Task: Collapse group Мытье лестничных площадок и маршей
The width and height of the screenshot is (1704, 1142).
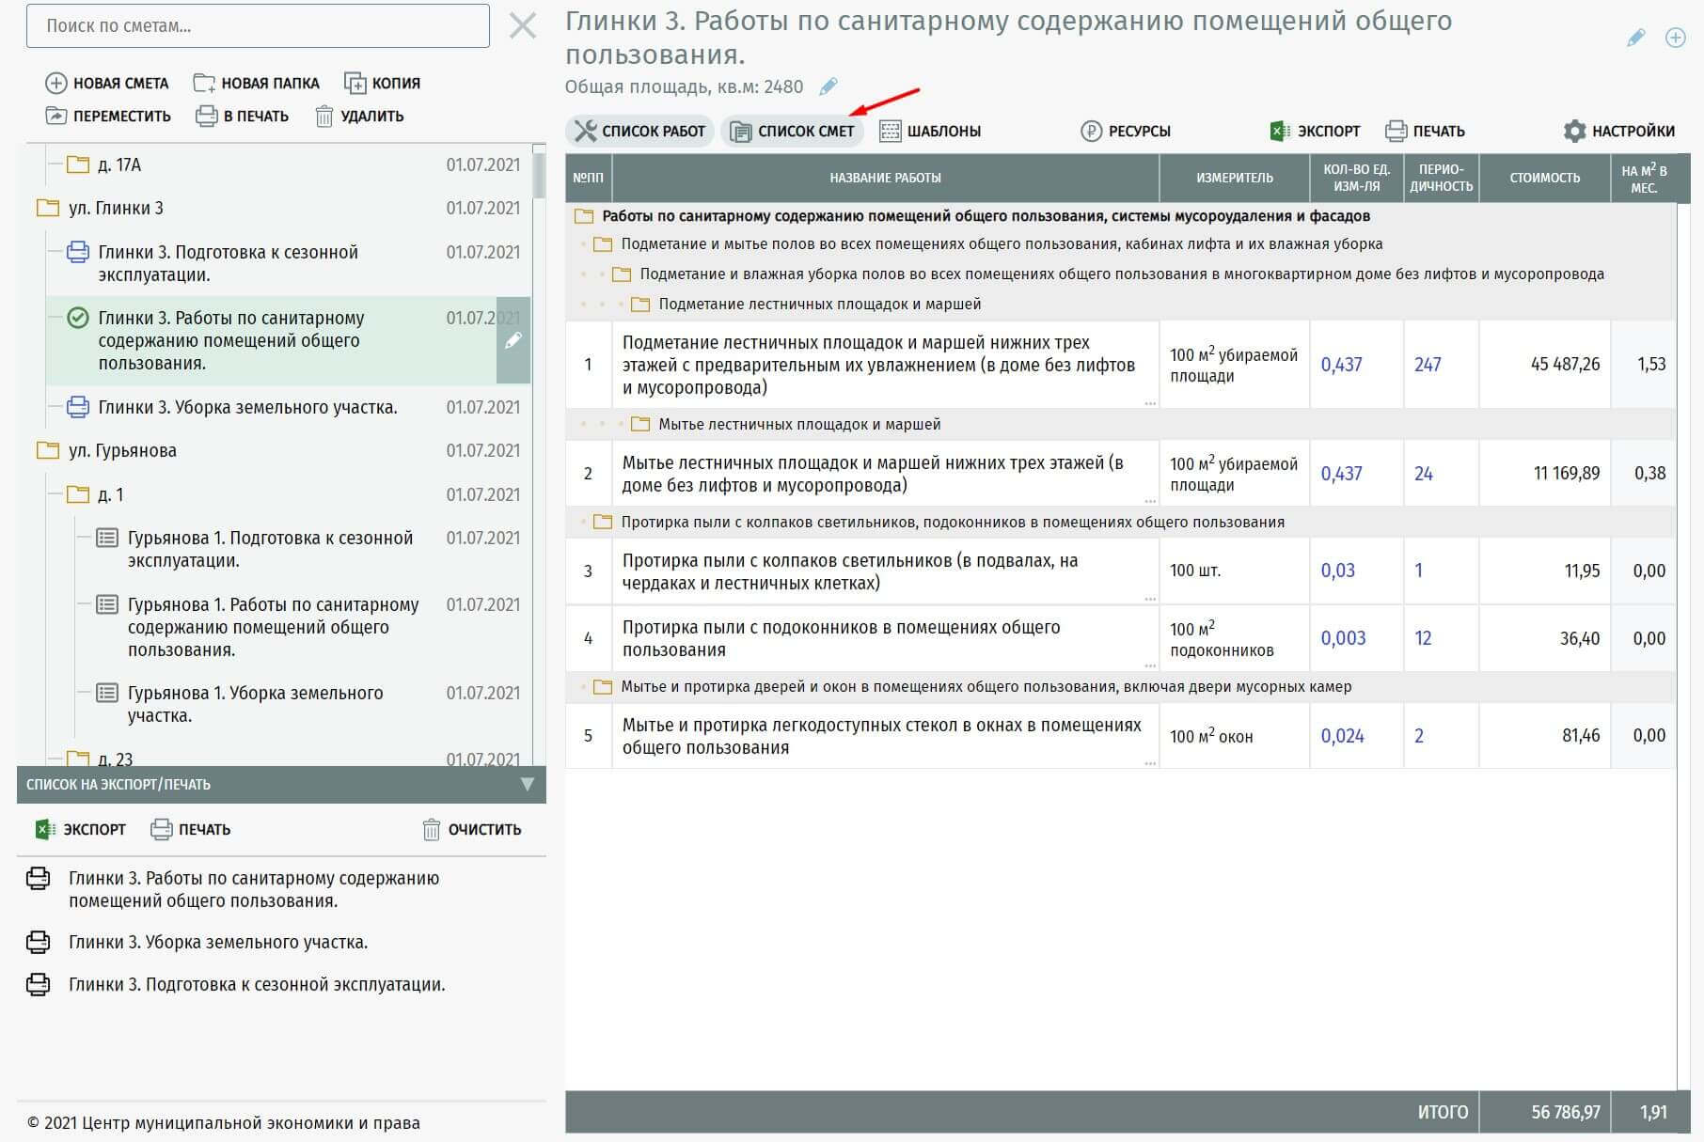Action: click(x=640, y=424)
